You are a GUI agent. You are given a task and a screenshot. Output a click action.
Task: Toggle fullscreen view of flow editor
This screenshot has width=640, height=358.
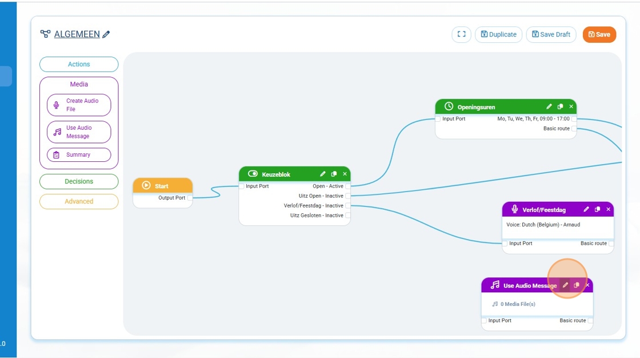[461, 34]
